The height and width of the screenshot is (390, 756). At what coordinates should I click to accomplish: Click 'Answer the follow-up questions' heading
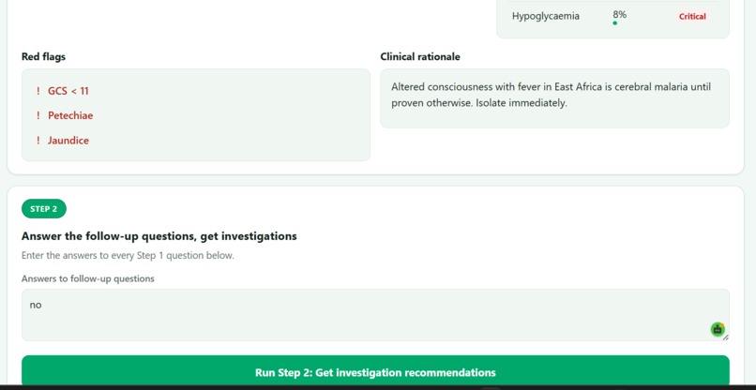tap(159, 236)
